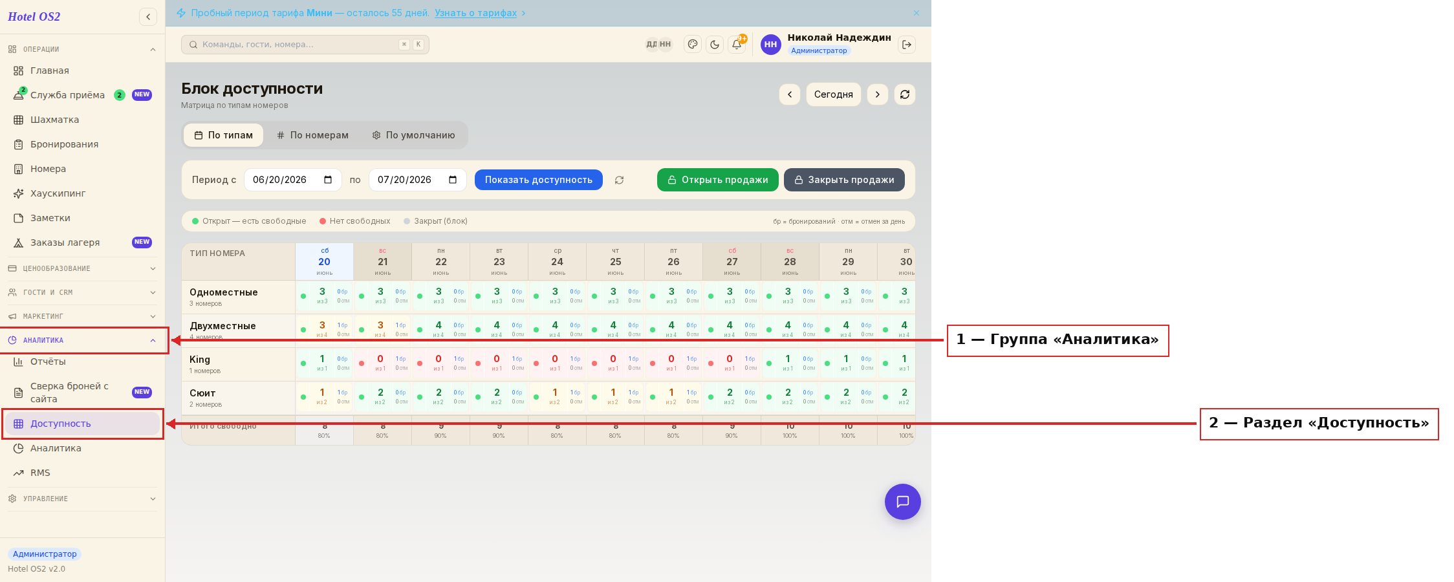Expand the Гости и CRM group
Screen dimensions: 1454x582
coord(82,292)
